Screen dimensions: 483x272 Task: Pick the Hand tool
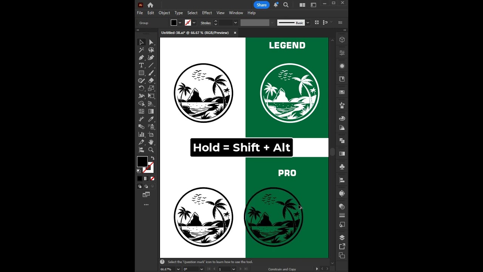151,142
